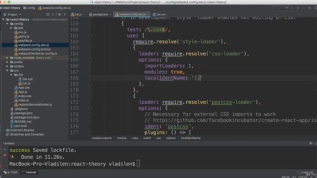Collapse the Car folder

pos(11,75)
